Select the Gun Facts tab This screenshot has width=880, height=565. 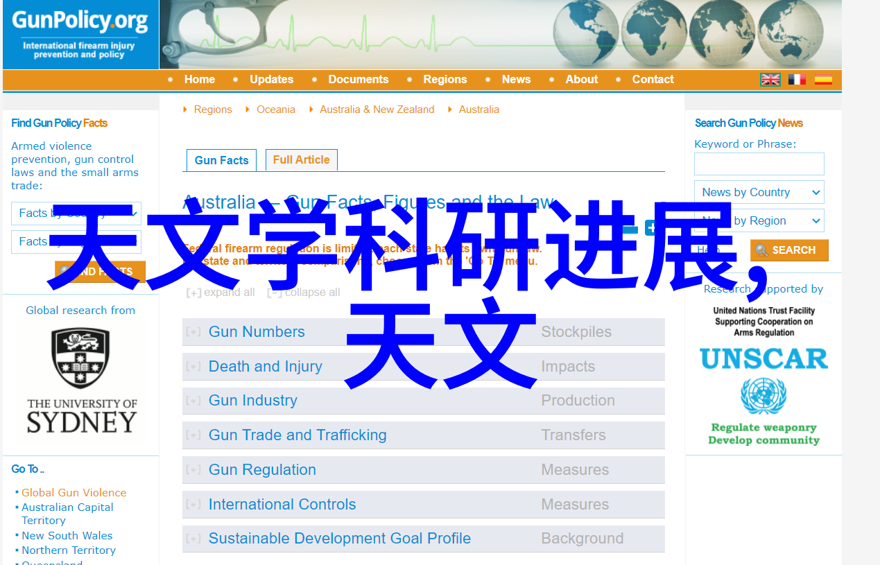tap(221, 161)
